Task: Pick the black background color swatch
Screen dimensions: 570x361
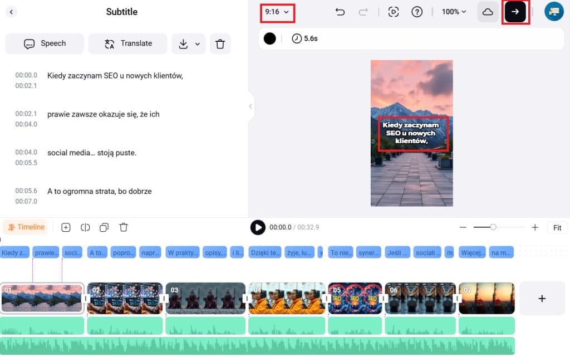Action: point(269,38)
